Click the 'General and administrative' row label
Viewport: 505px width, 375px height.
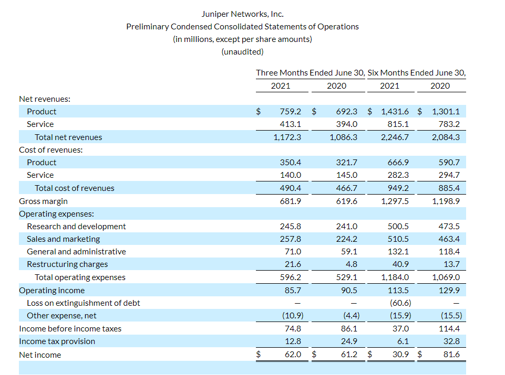click(76, 252)
